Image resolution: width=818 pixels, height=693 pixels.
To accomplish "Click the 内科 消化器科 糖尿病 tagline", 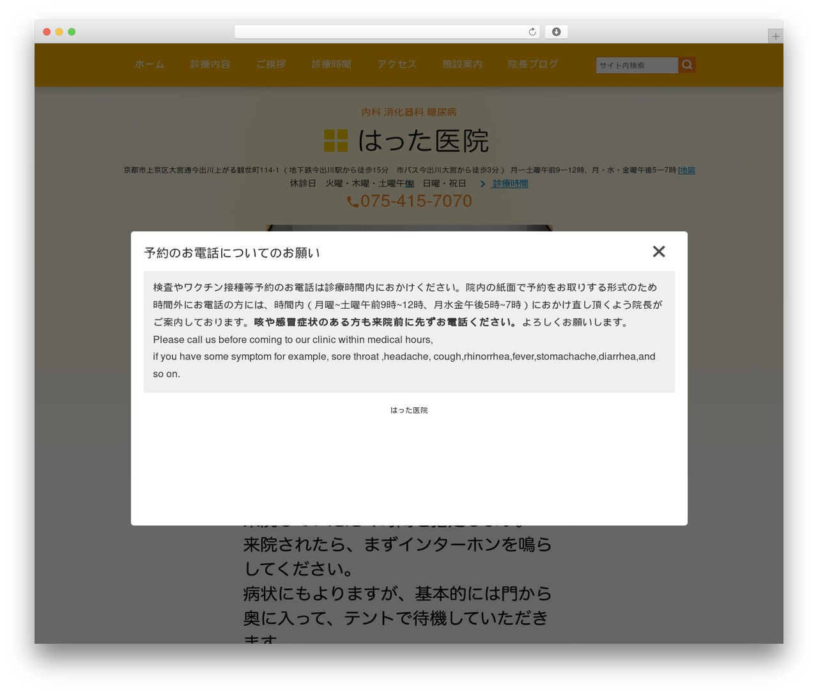I will click(409, 112).
